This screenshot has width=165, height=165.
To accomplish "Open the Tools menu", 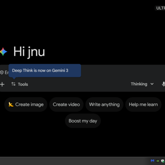I will pos(20,84).
